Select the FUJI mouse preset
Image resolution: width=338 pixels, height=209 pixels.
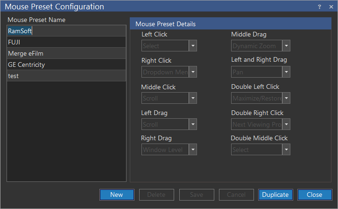click(x=66, y=42)
